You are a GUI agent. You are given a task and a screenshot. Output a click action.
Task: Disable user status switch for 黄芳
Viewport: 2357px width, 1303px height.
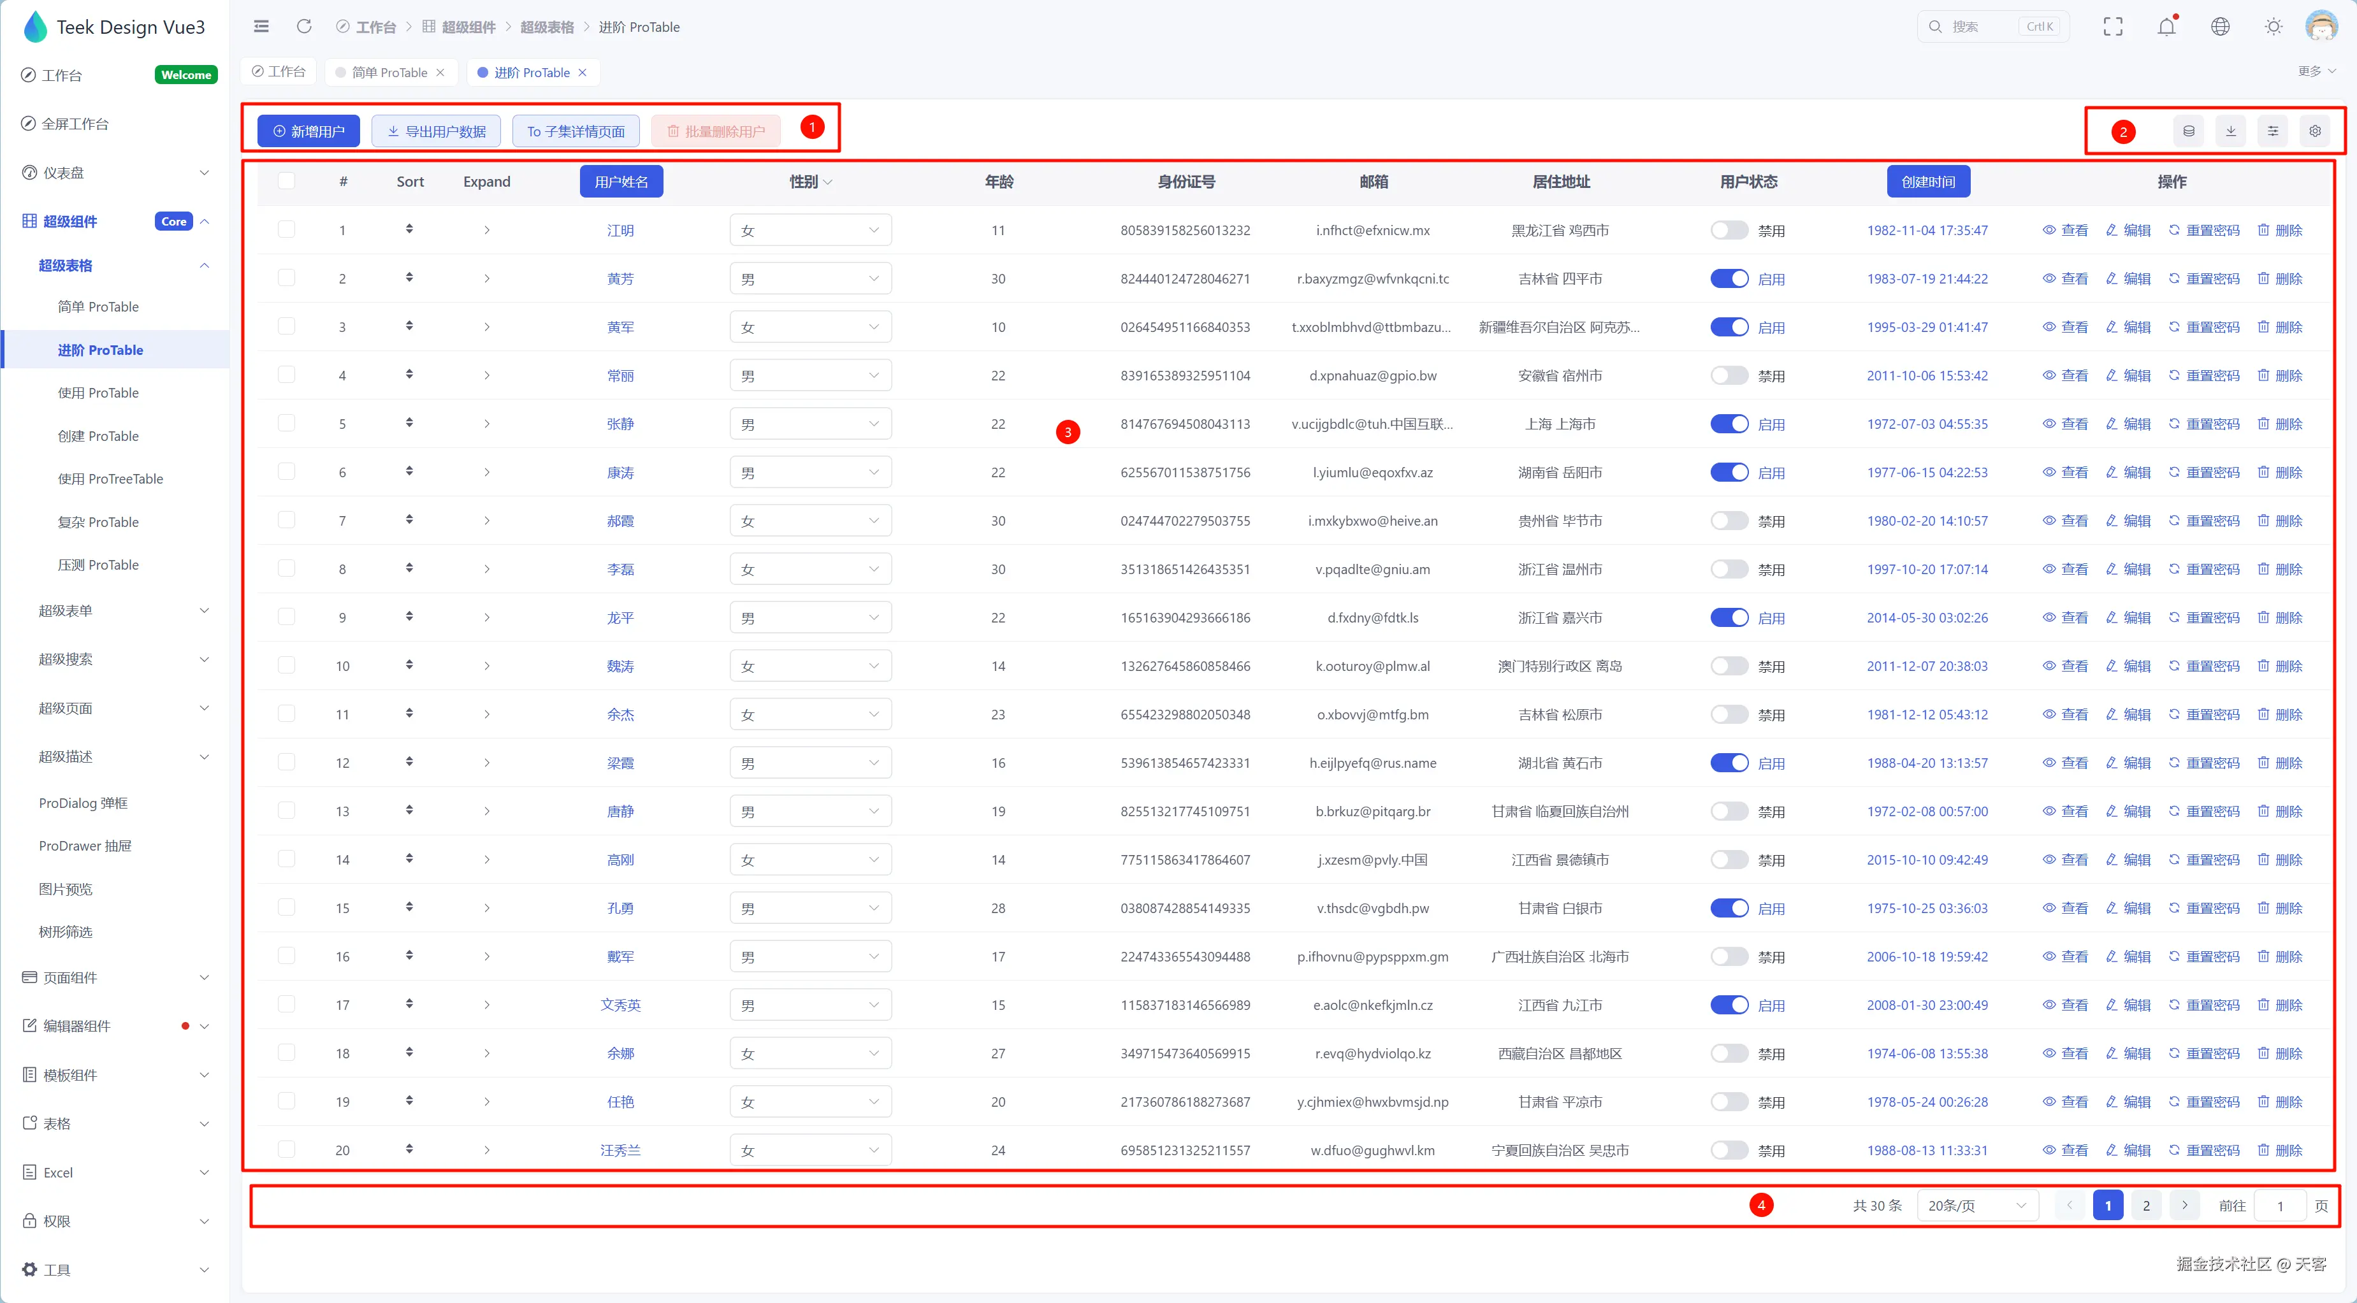click(x=1729, y=279)
